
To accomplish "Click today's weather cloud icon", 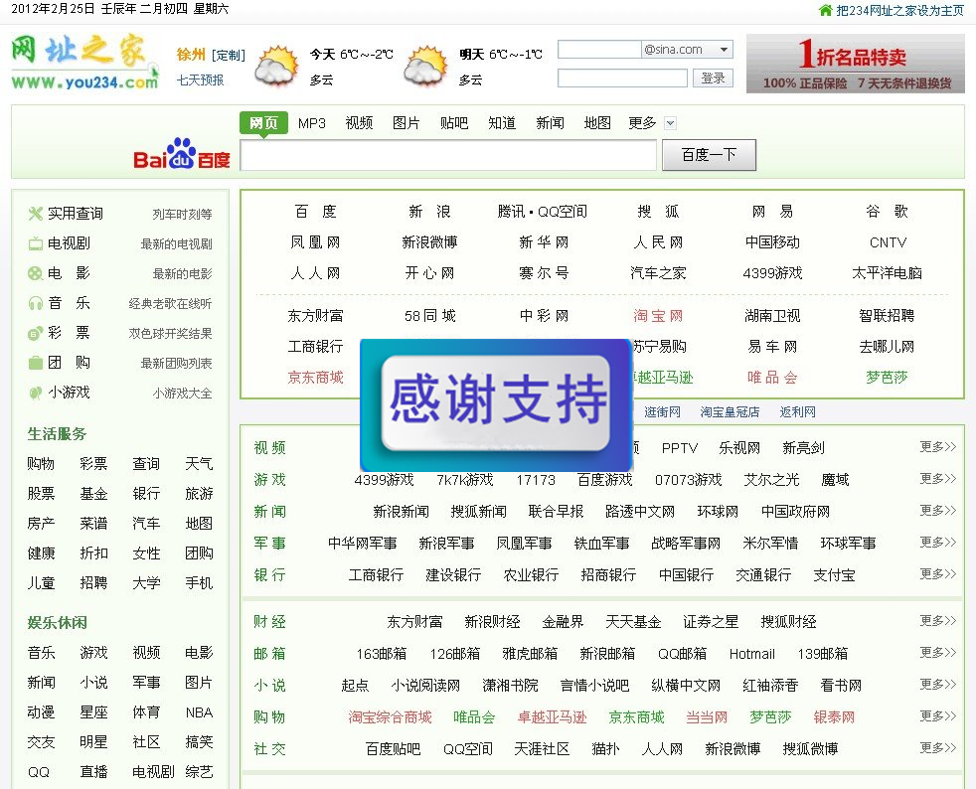I will tap(277, 65).
